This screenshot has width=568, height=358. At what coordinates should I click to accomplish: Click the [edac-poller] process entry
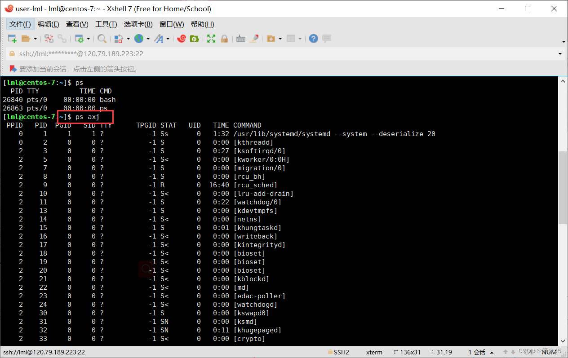(x=259, y=296)
